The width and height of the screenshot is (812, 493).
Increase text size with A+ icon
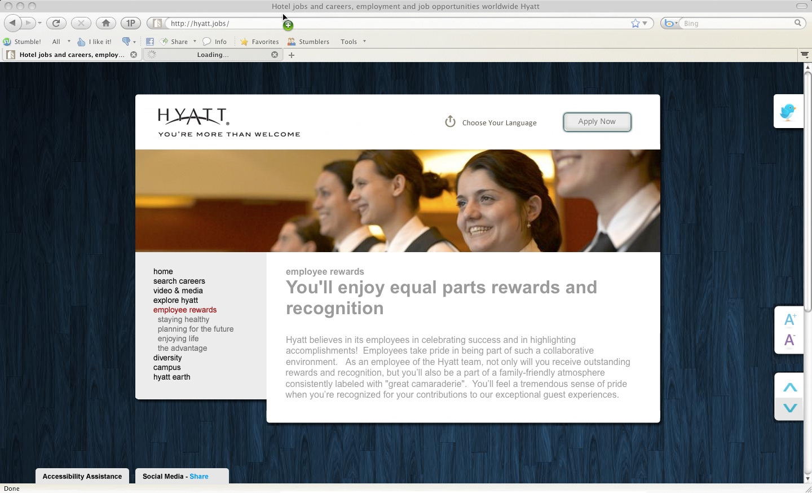pos(790,319)
